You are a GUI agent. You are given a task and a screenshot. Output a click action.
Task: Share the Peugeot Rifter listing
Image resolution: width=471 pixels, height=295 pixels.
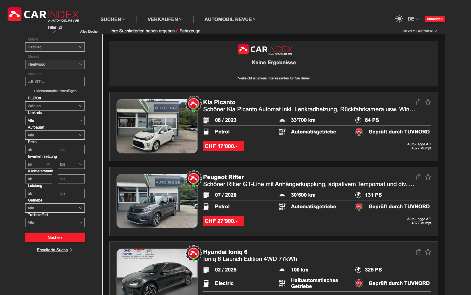click(419, 177)
